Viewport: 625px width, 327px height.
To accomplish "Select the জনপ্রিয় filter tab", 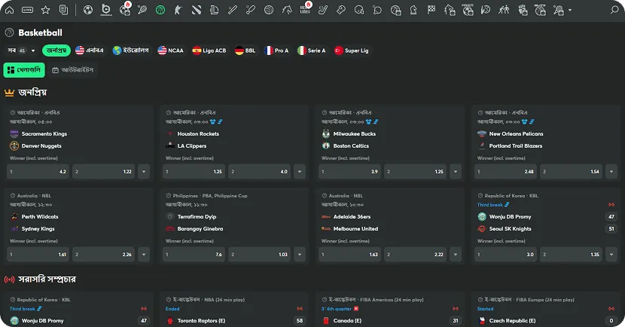I will [56, 50].
